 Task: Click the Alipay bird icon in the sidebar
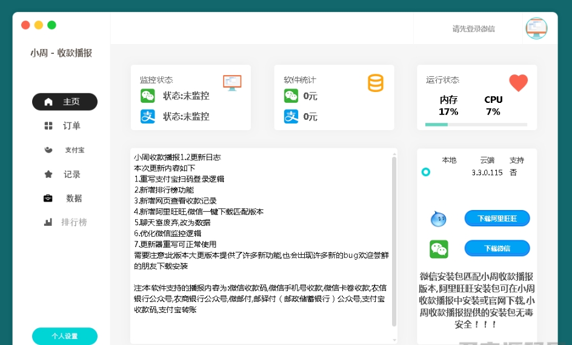[48, 149]
